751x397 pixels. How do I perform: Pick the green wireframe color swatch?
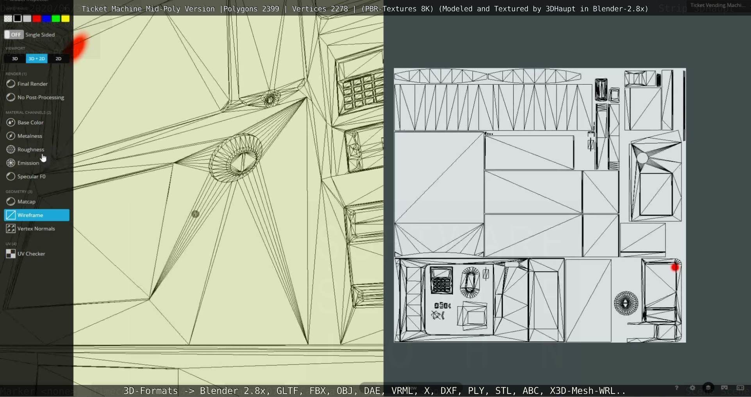point(56,19)
